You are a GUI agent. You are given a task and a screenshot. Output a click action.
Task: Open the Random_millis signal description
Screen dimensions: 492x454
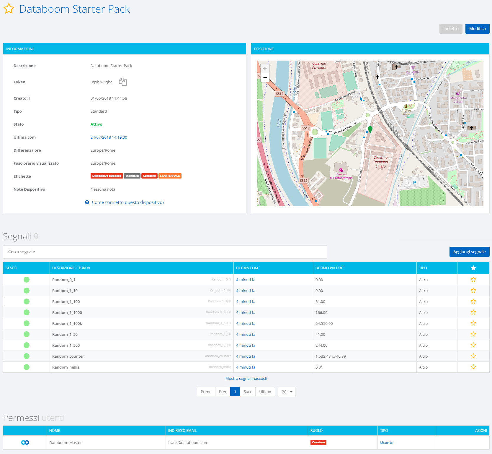pyautogui.click(x=66, y=367)
